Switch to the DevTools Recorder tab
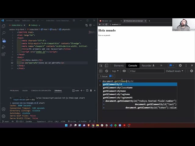 (148, 66)
